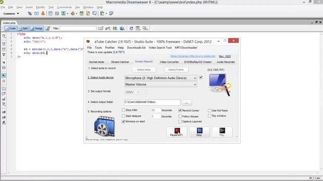Click the Validate Markup icon

click(x=108, y=29)
